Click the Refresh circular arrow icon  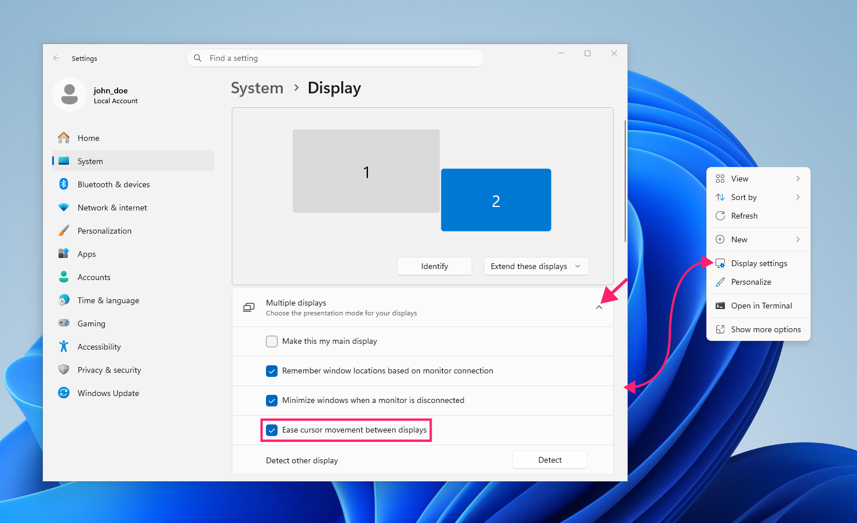point(720,216)
